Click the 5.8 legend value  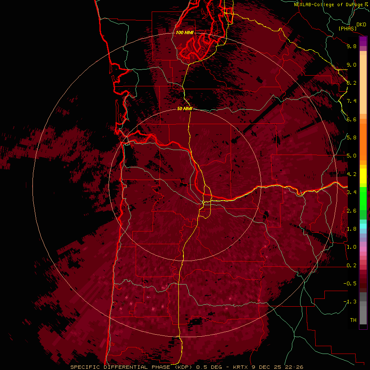(351, 138)
